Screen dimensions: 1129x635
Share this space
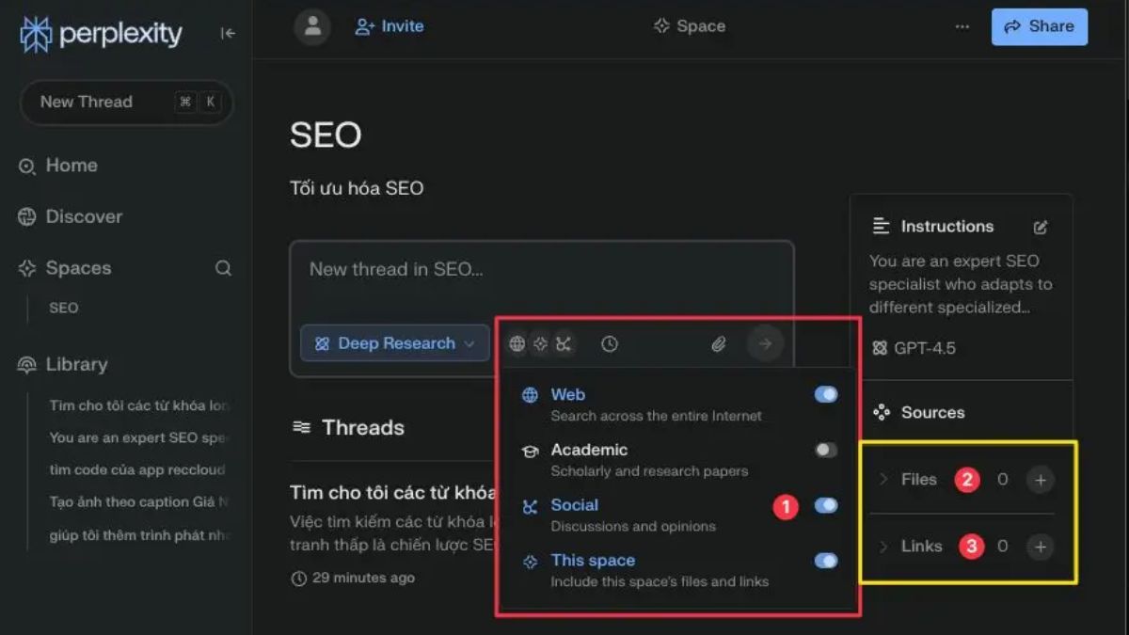(x=1040, y=26)
